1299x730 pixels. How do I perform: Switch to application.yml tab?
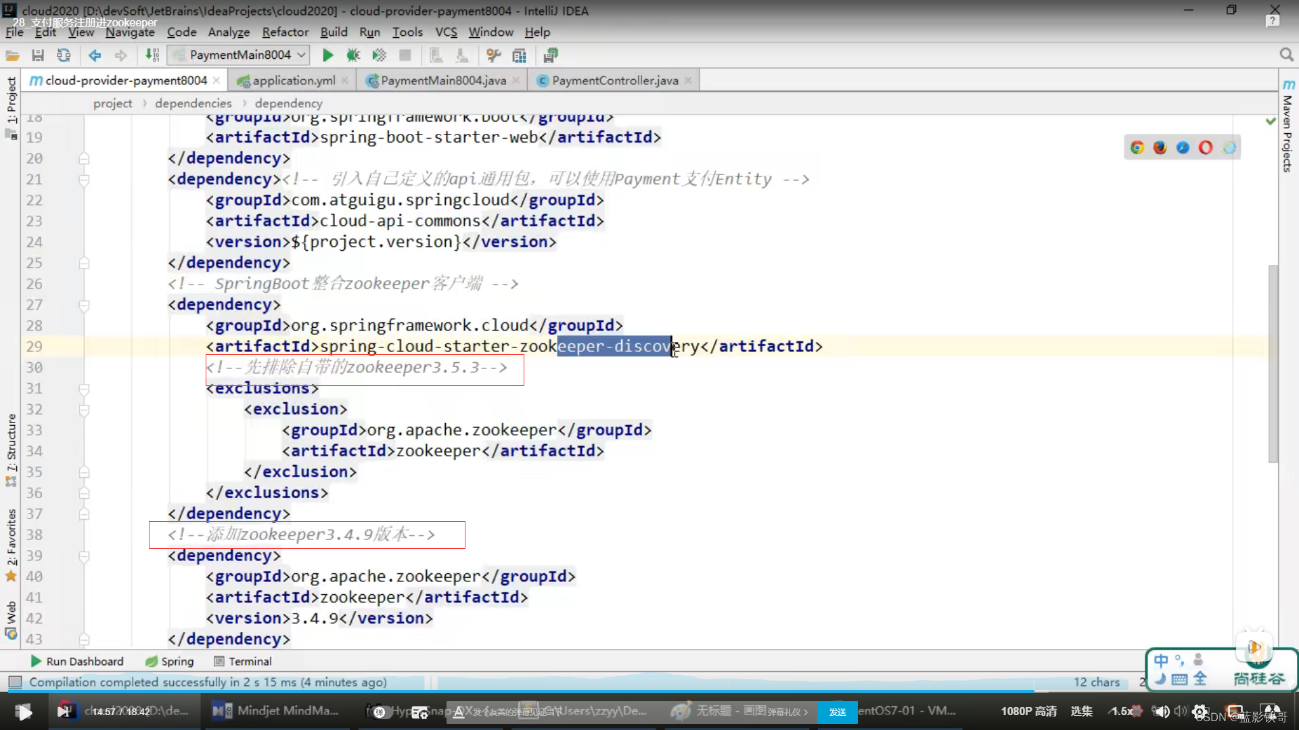[294, 80]
